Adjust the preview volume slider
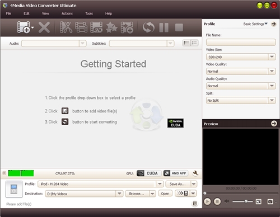 (x=242, y=201)
